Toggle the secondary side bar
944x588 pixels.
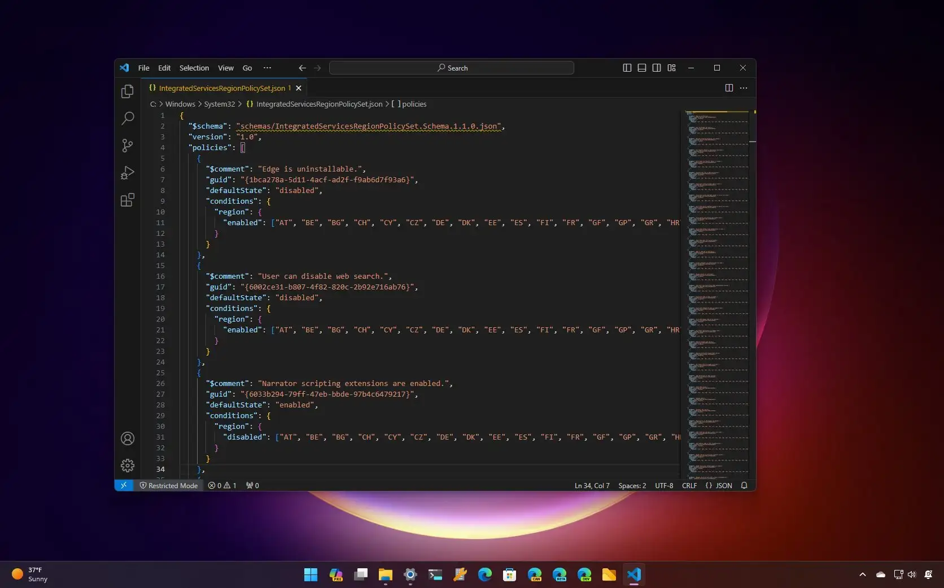(x=657, y=68)
